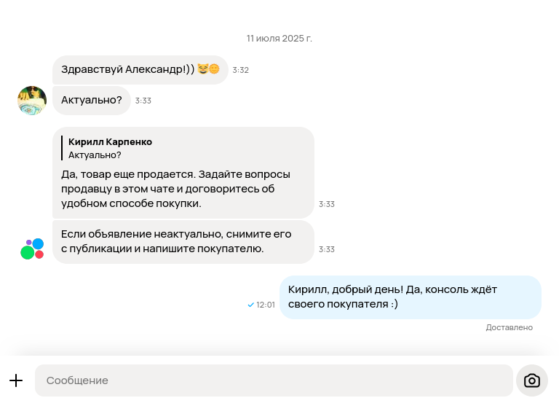Image resolution: width=559 pixels, height=414 pixels.
Task: Click the "Если объявление неактуально" message bubble
Action: pos(175,241)
